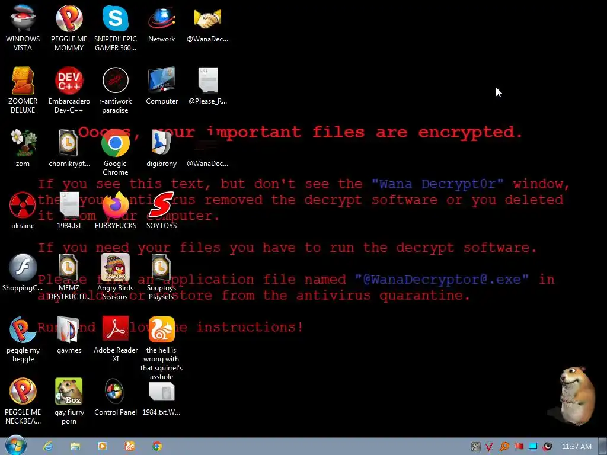Click the pixelated gray tray icon

click(x=476, y=447)
